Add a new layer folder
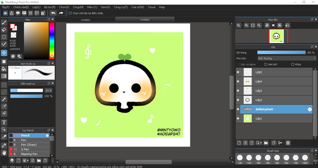 coord(266,143)
